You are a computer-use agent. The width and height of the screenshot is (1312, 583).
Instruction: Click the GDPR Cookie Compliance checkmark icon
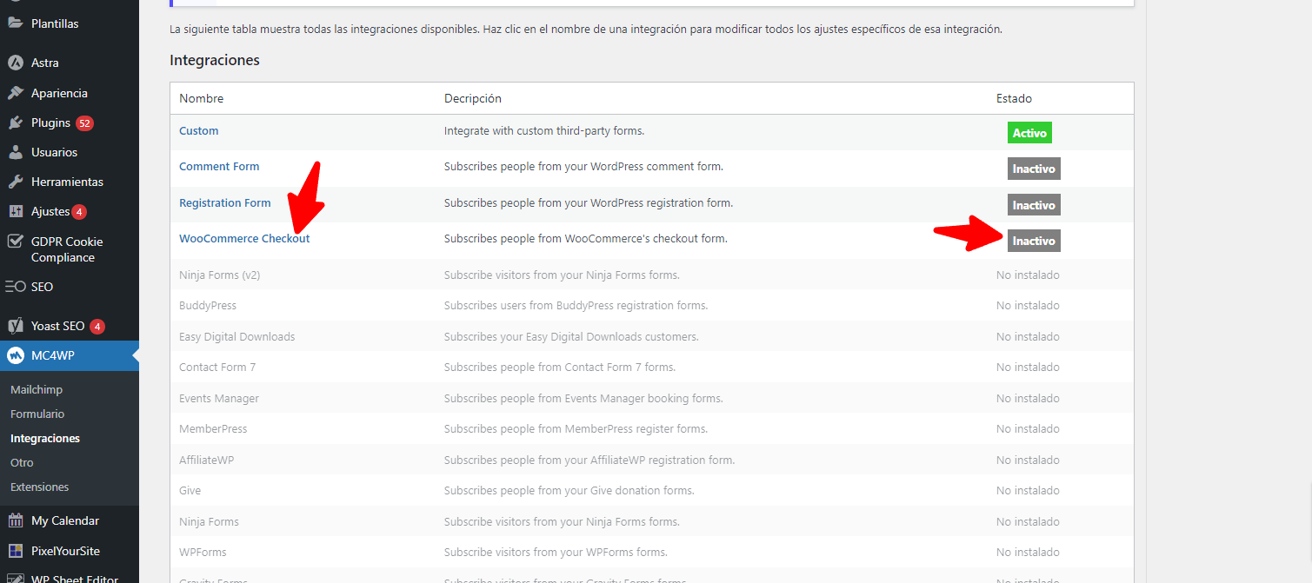tap(15, 242)
